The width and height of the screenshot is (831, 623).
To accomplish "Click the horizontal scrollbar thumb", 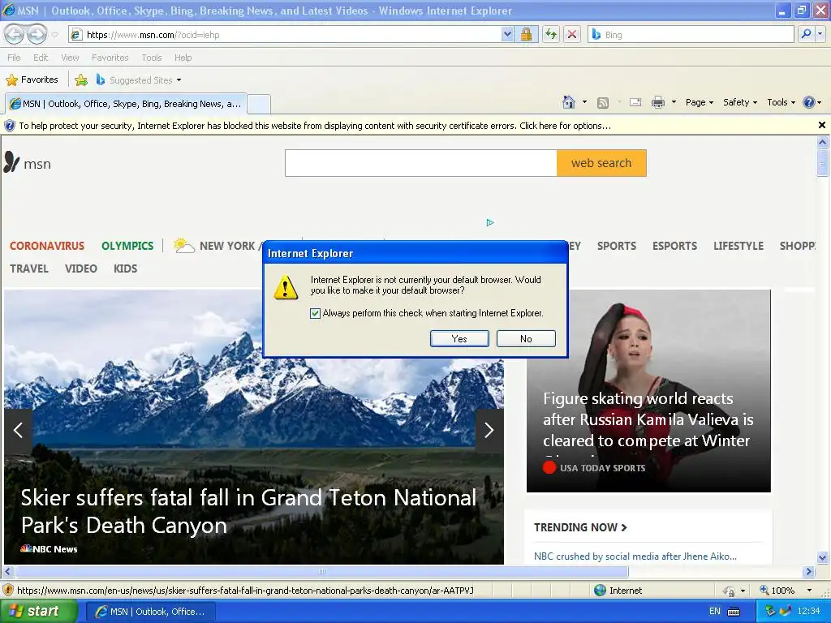I will (x=321, y=572).
